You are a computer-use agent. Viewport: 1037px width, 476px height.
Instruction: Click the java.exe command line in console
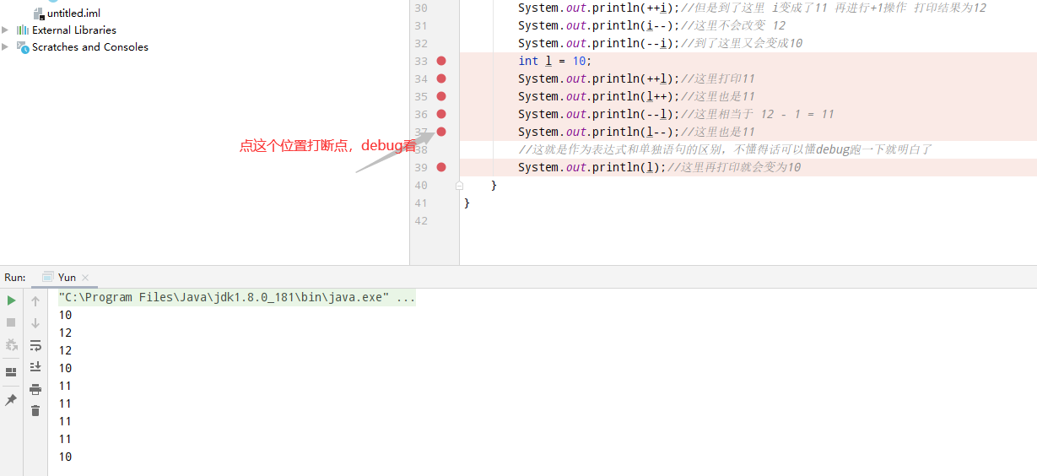[x=236, y=298]
